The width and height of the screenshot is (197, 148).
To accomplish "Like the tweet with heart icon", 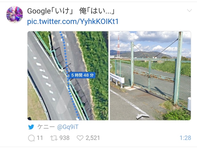I will (80, 138).
